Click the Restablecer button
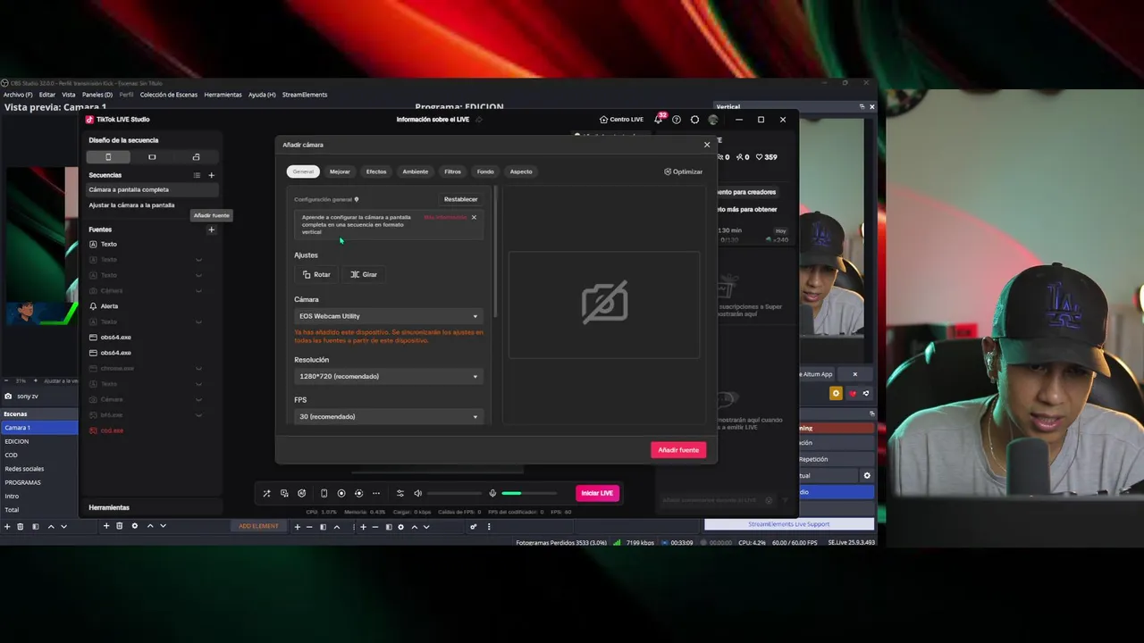 461,199
